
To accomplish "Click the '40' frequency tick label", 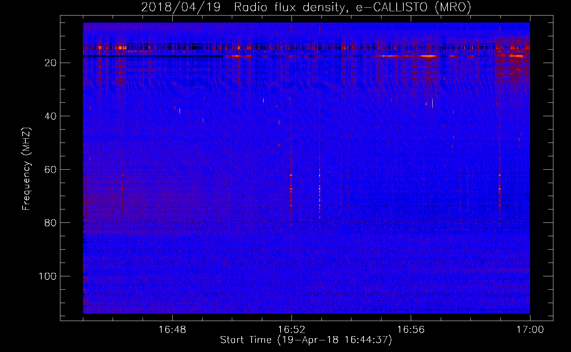I will pyautogui.click(x=50, y=116).
